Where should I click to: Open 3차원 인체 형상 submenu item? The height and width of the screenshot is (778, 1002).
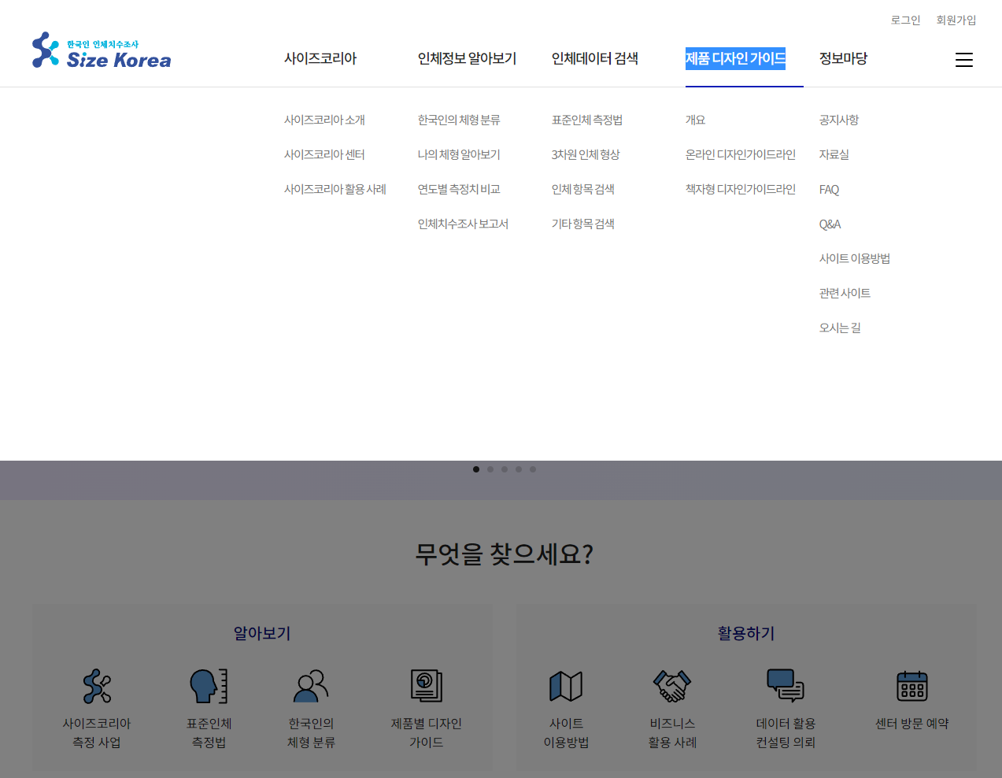(586, 155)
